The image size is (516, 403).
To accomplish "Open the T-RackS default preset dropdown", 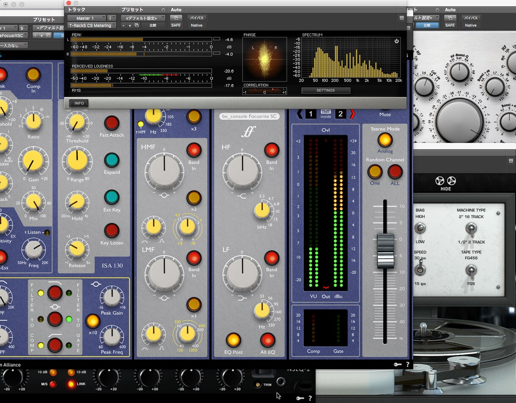I will pyautogui.click(x=143, y=18).
